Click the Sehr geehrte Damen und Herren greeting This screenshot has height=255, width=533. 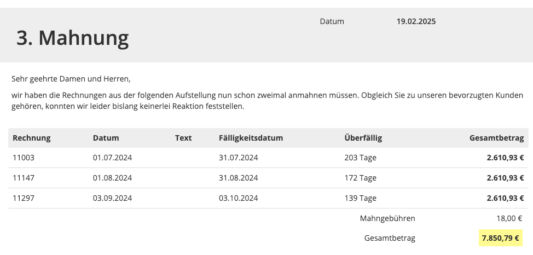tap(71, 79)
